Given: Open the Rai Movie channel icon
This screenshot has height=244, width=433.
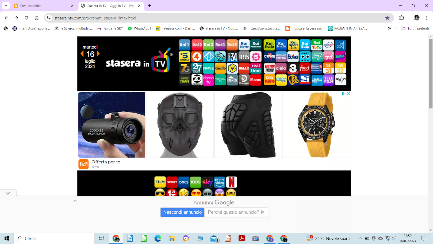Looking at the screenshot, I should click(x=244, y=45).
